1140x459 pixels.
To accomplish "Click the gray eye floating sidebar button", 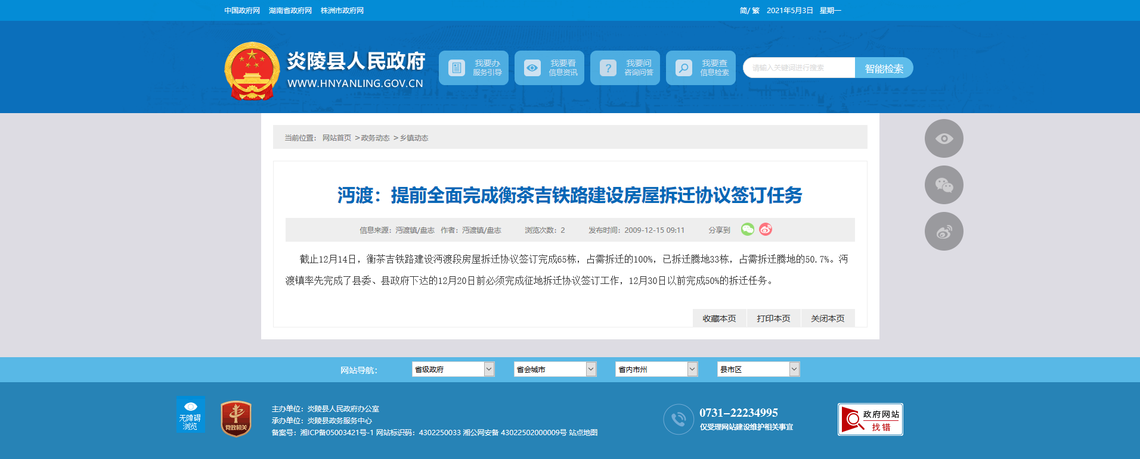I will pyautogui.click(x=943, y=139).
